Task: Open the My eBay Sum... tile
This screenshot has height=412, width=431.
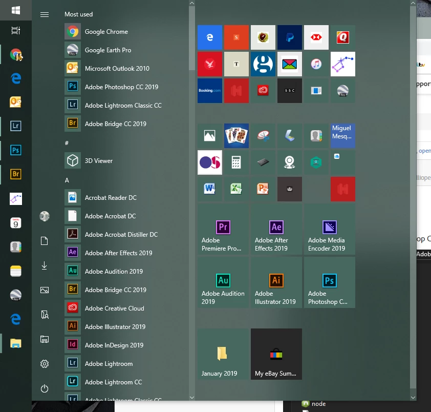Action: pyautogui.click(x=276, y=354)
